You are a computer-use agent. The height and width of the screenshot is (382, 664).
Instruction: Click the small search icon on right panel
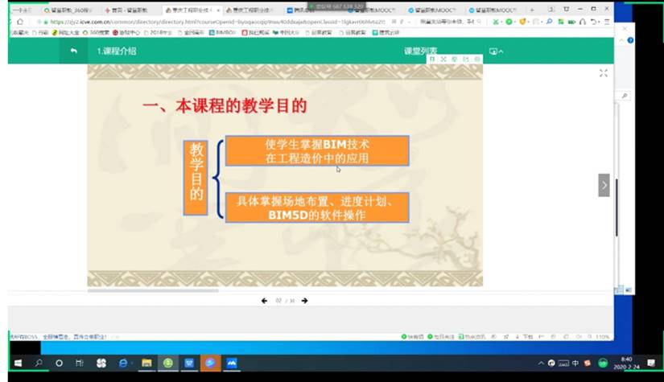625,96
